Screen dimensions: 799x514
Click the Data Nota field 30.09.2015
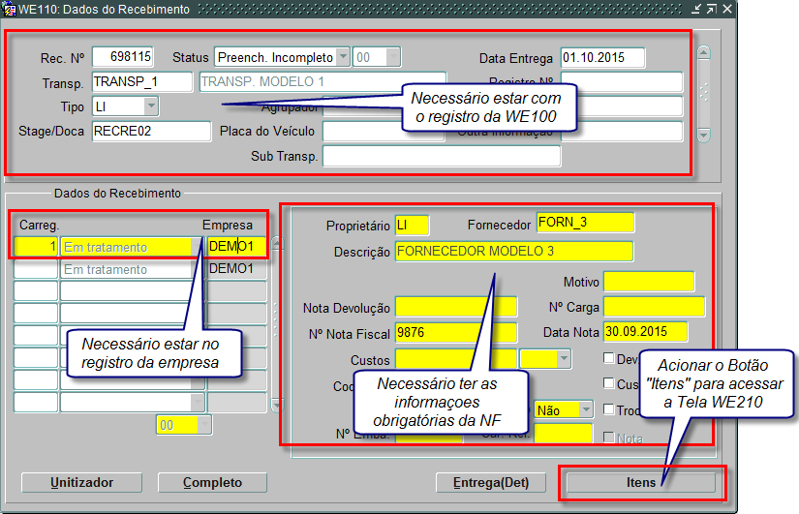pyautogui.click(x=646, y=332)
